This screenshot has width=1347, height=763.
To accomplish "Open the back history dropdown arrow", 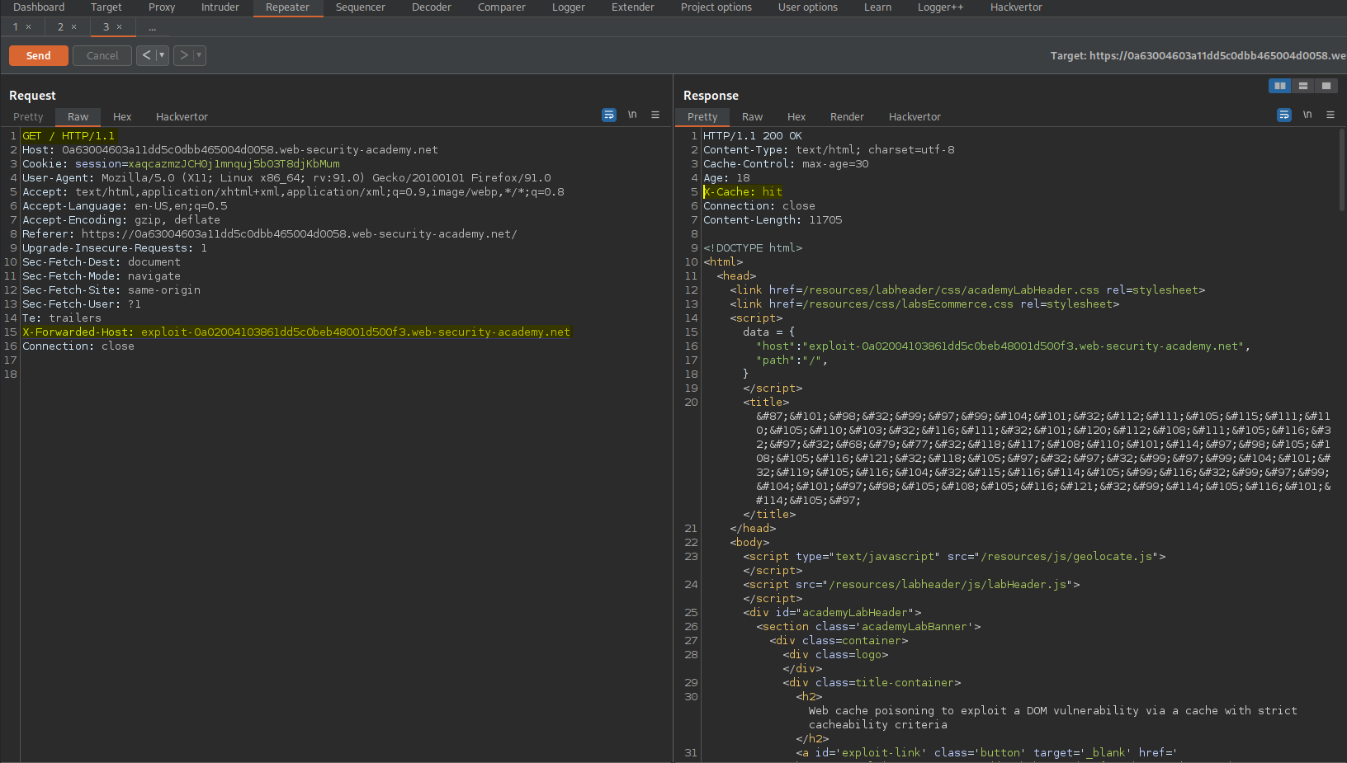I will (163, 55).
